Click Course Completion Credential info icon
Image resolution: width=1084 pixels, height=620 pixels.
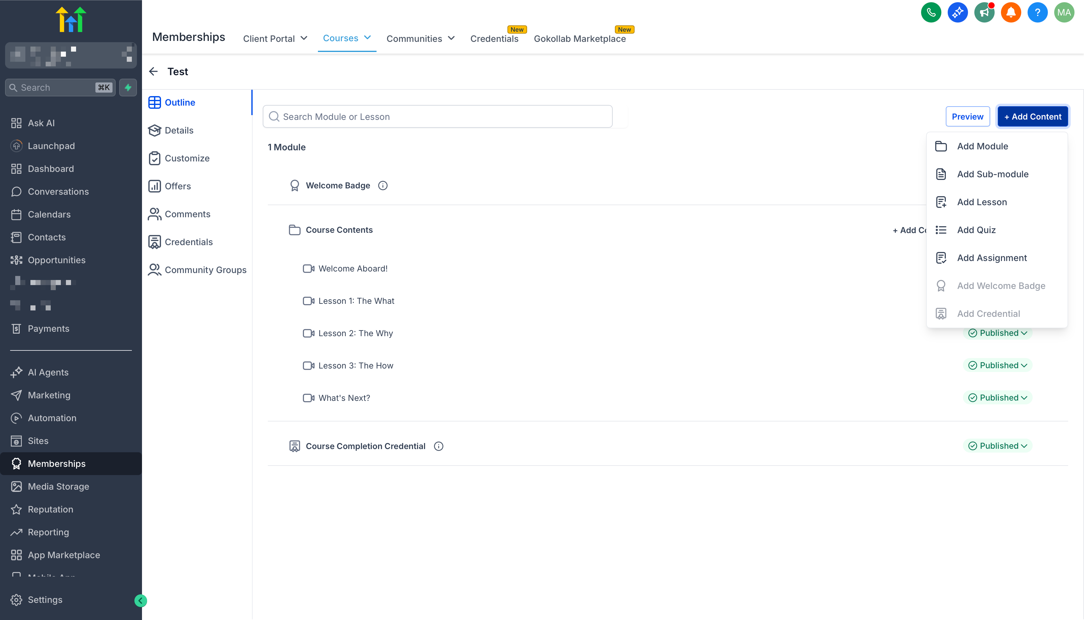[438, 446]
